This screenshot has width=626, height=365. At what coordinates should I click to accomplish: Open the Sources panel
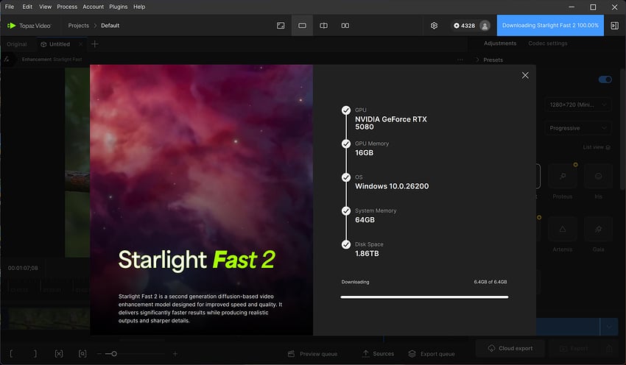pos(378,354)
